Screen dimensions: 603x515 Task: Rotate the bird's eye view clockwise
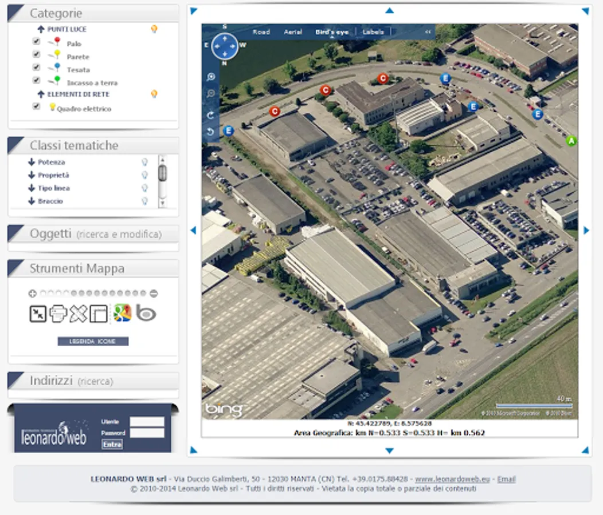point(210,115)
